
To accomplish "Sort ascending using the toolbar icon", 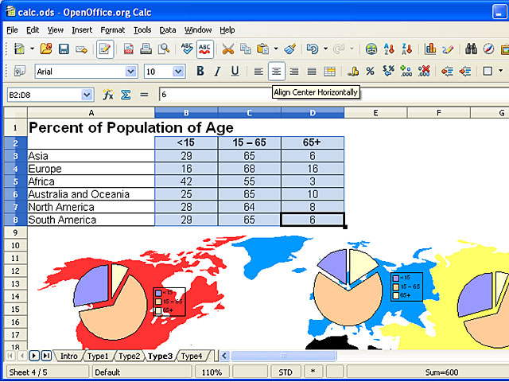I will click(389, 49).
